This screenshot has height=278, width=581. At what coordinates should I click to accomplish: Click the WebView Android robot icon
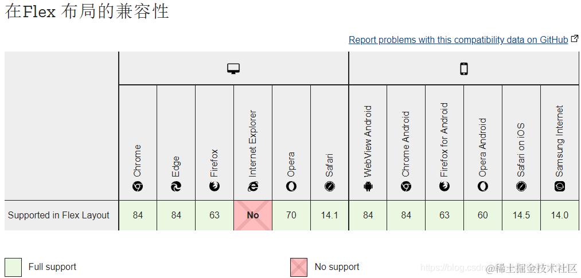(x=368, y=187)
